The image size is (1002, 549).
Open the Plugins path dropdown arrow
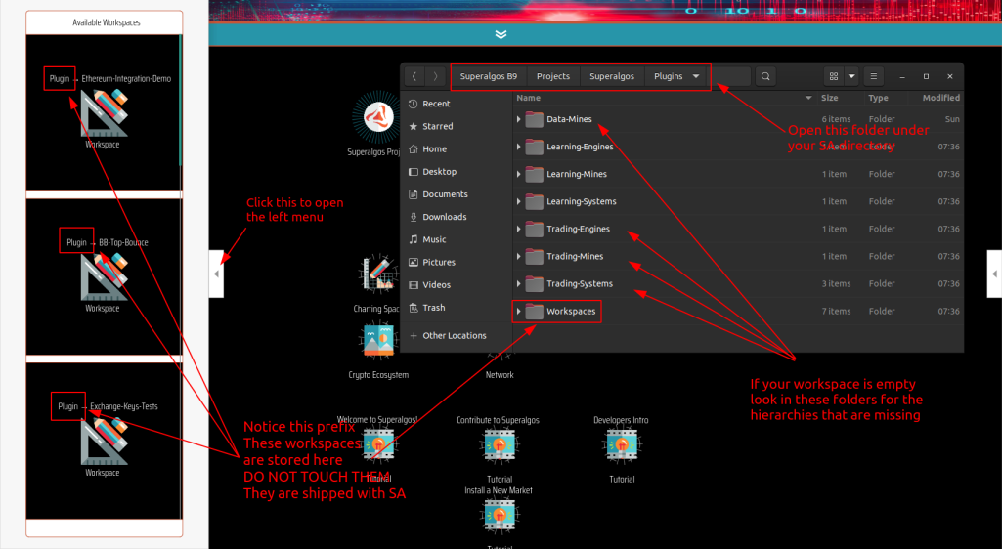coord(696,76)
